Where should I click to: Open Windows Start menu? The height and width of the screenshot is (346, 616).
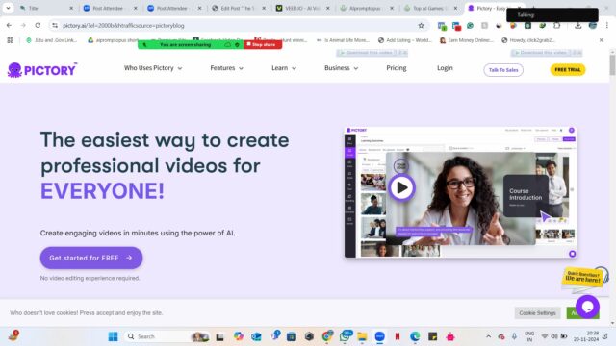tap(113, 336)
